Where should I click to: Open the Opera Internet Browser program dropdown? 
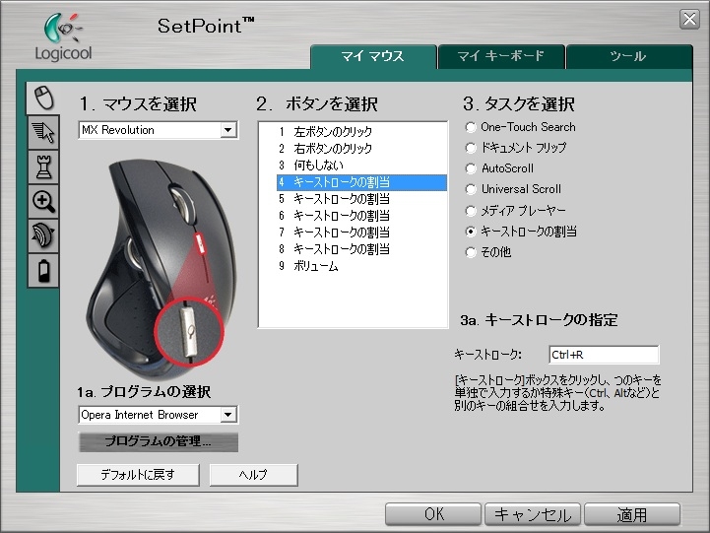pos(159,415)
